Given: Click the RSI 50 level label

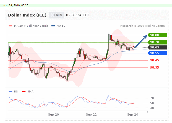Looking at the screenshot, I should coord(152,103).
